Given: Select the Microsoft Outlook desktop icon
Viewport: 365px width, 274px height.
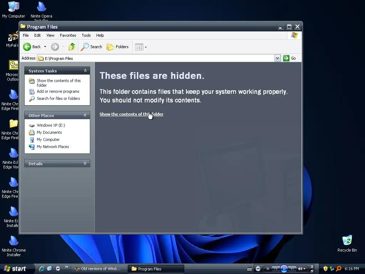Looking at the screenshot, I should (12, 71).
